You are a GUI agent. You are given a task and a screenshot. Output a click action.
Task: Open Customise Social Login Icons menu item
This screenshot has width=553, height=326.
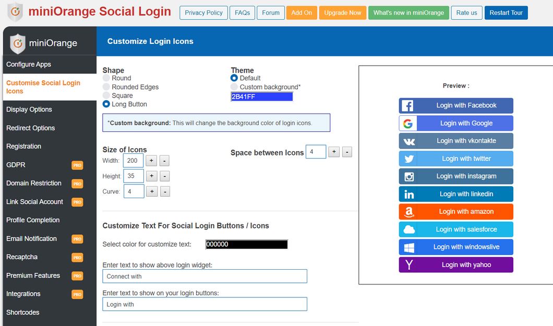(50, 87)
